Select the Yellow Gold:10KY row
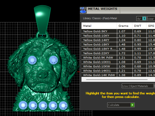 tap(118, 36)
